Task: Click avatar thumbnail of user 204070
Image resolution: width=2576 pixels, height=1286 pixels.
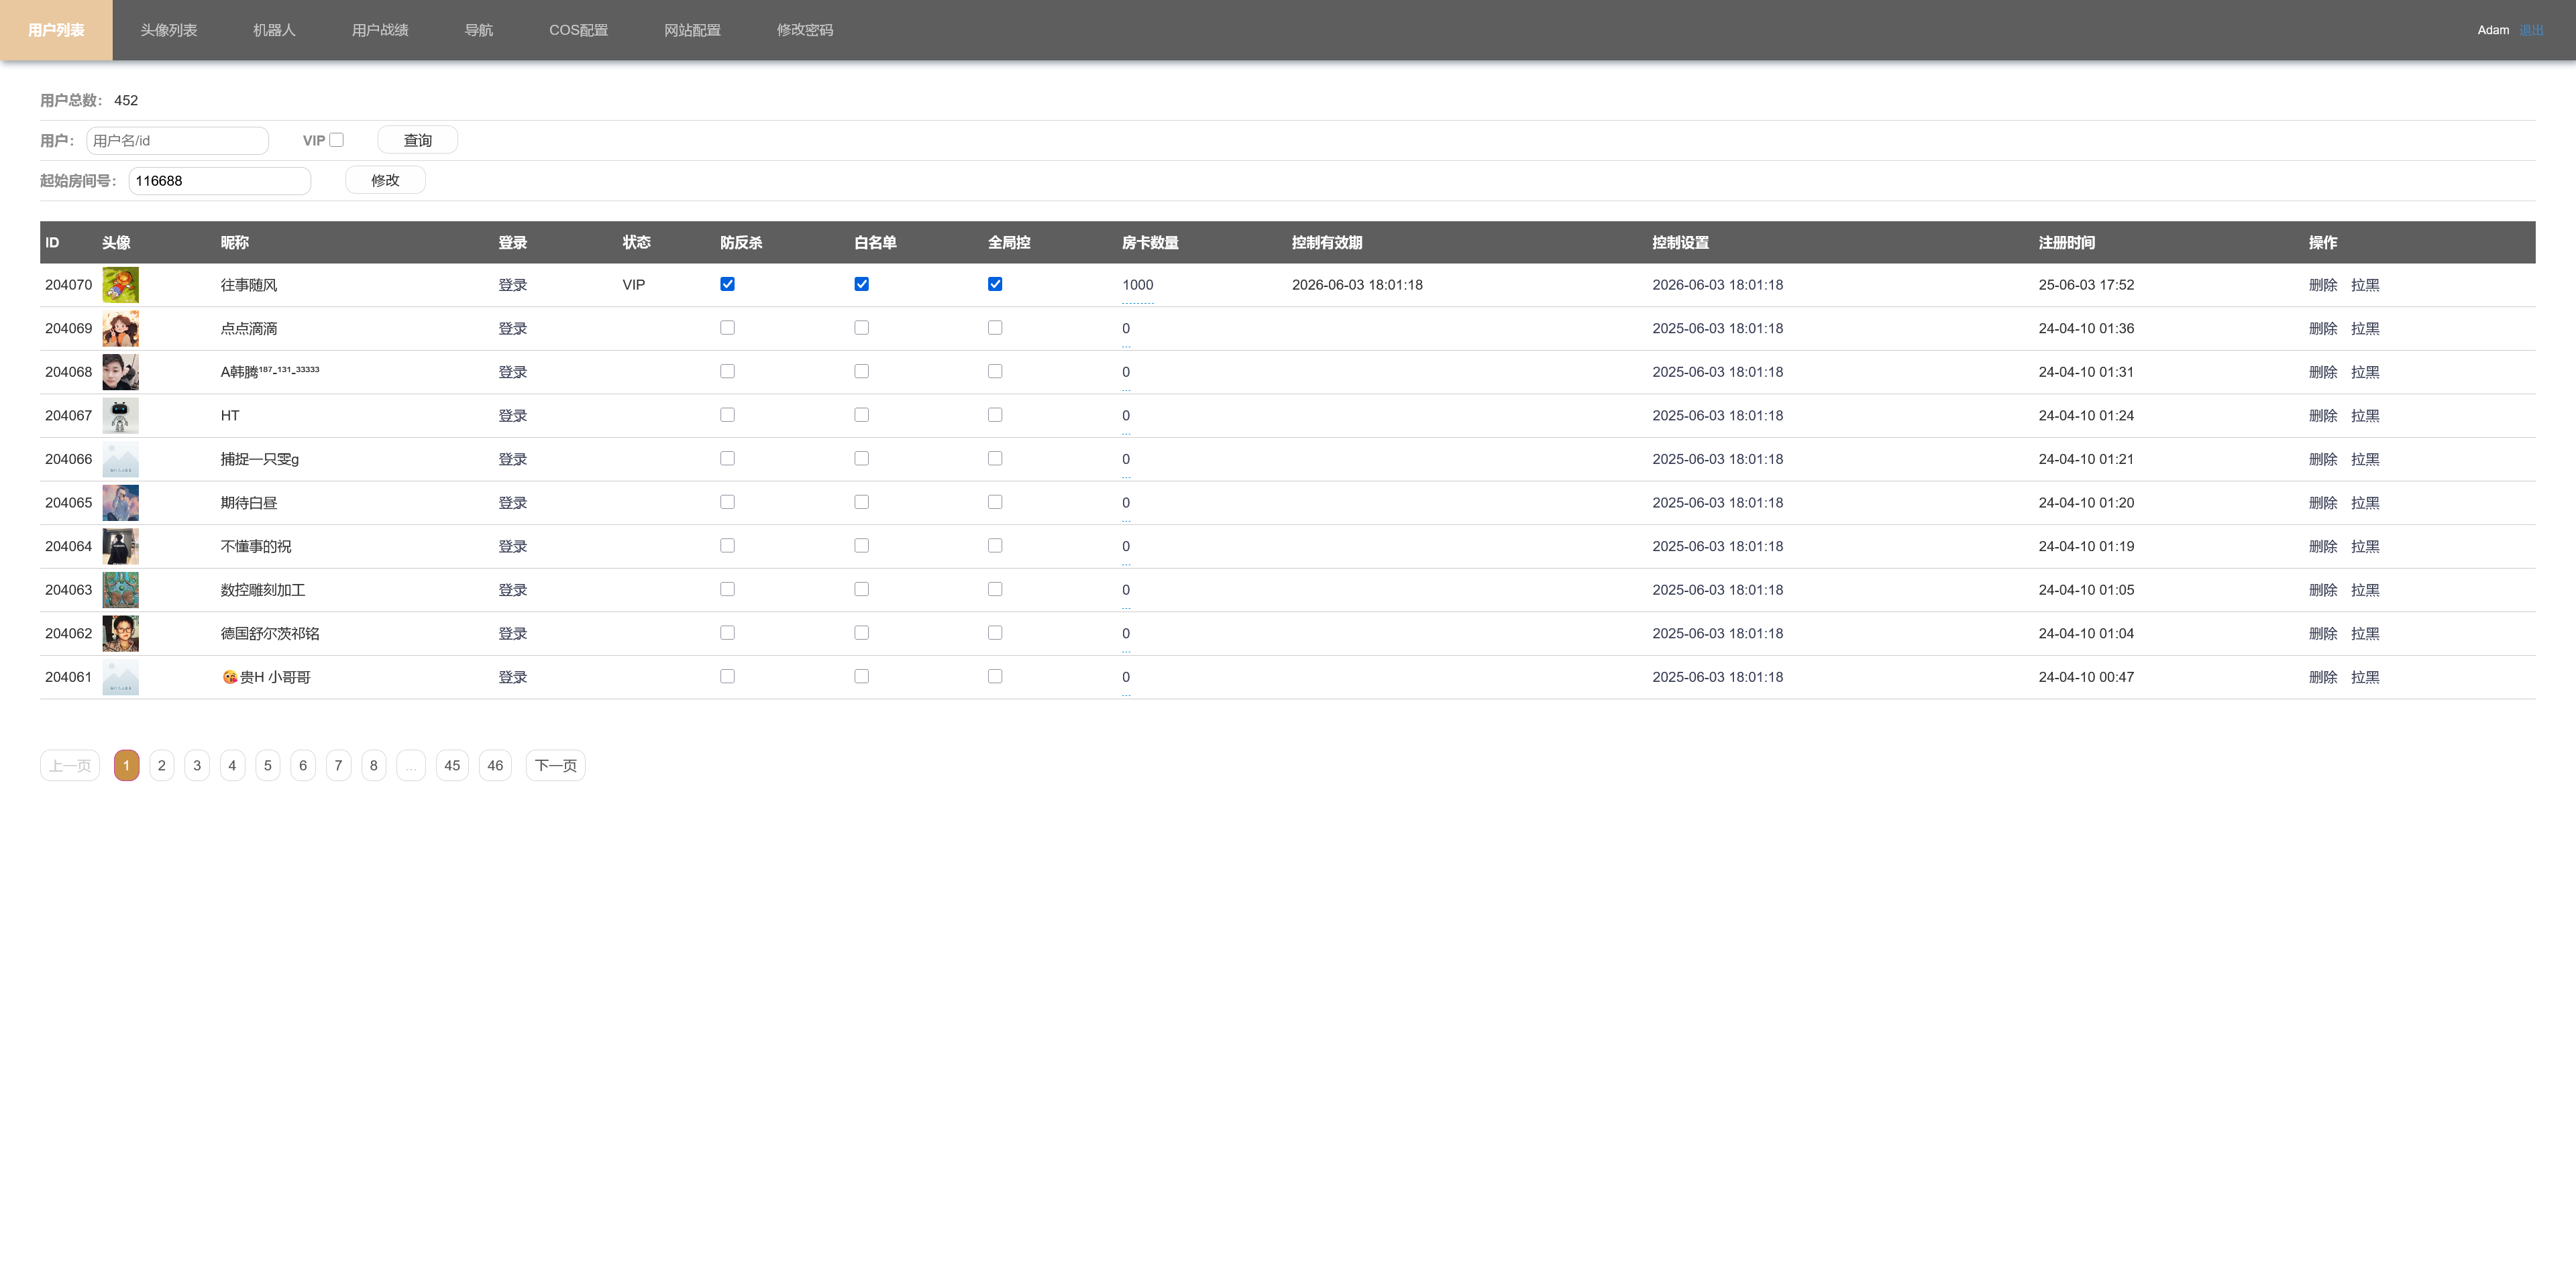Action: click(120, 285)
